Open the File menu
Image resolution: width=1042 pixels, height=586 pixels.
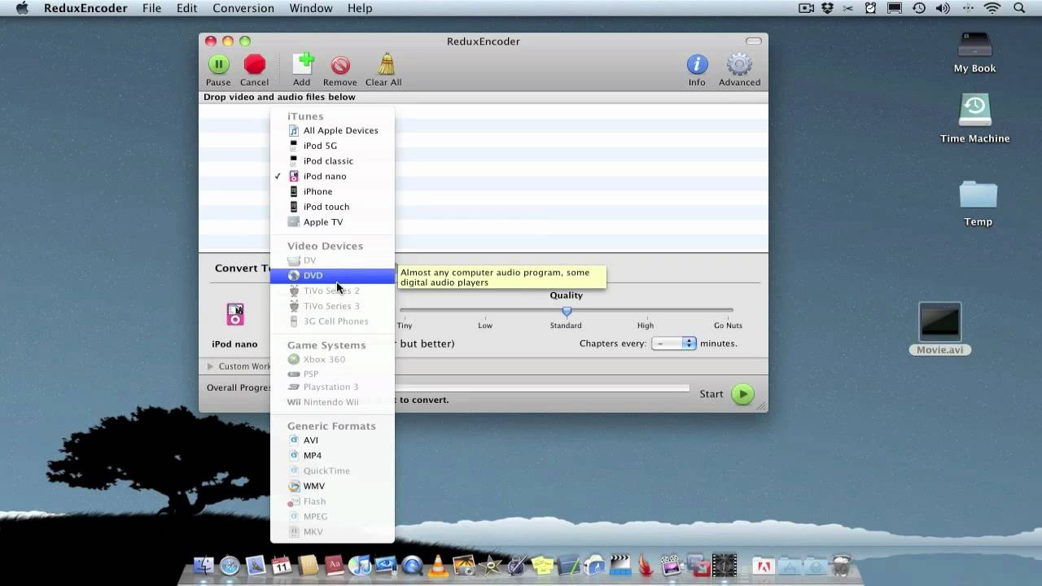tap(151, 8)
